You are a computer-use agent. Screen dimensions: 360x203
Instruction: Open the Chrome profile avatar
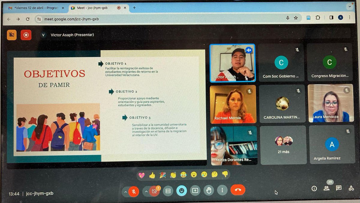[340, 17]
